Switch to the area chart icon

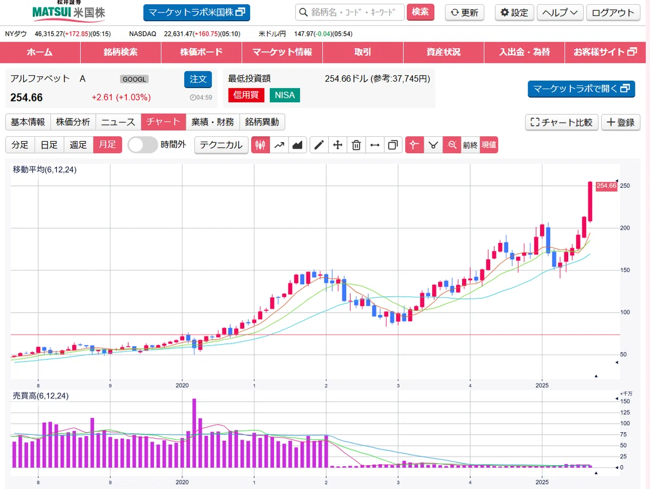(x=297, y=145)
